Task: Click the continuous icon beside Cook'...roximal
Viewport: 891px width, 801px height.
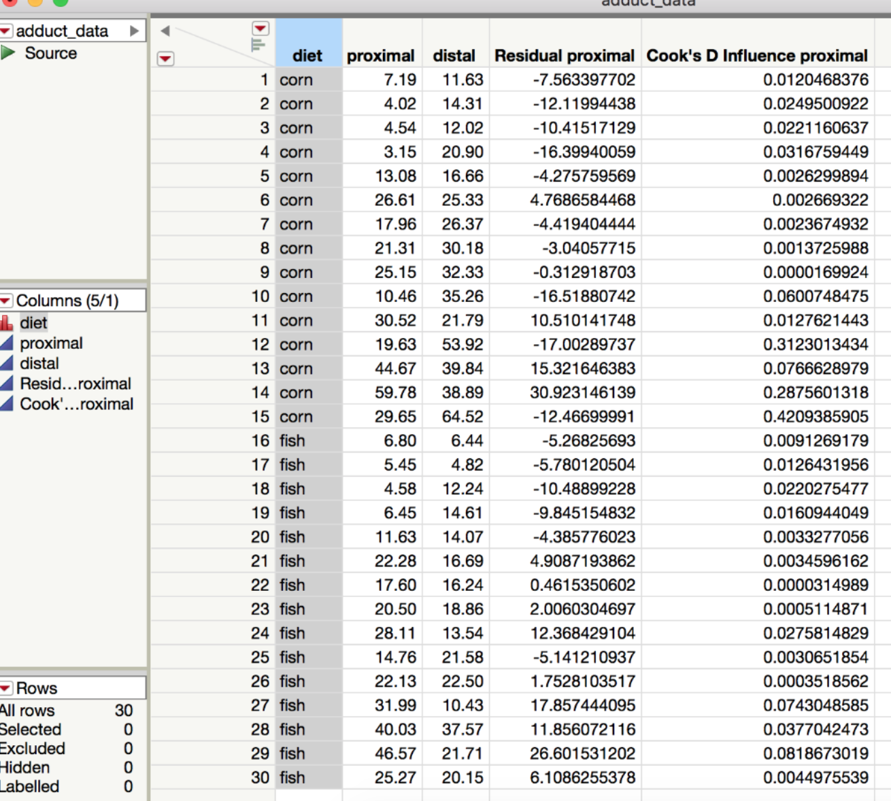Action: [7, 404]
